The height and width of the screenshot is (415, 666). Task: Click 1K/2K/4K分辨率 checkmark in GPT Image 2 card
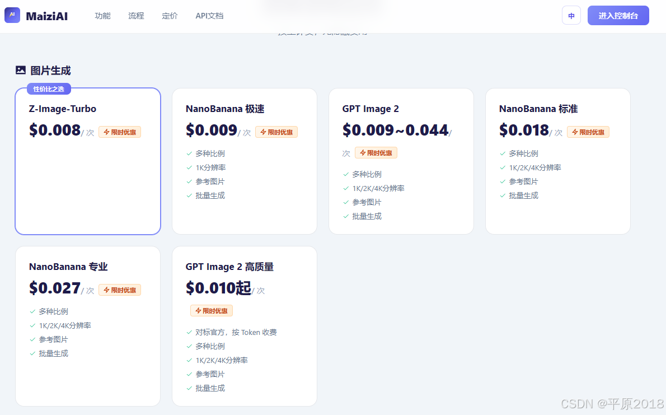(346, 188)
